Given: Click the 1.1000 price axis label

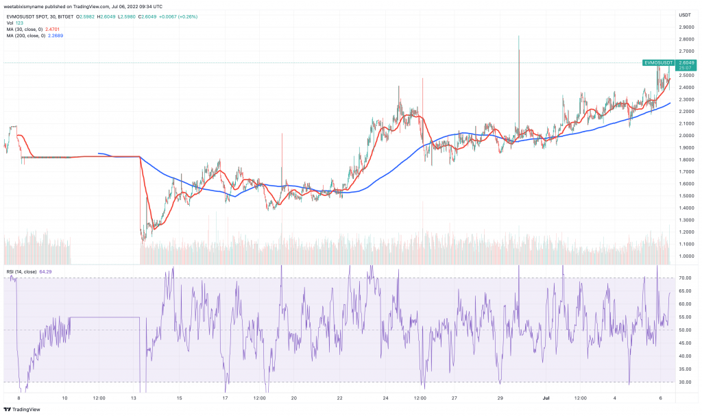Looking at the screenshot, I should tap(686, 245).
